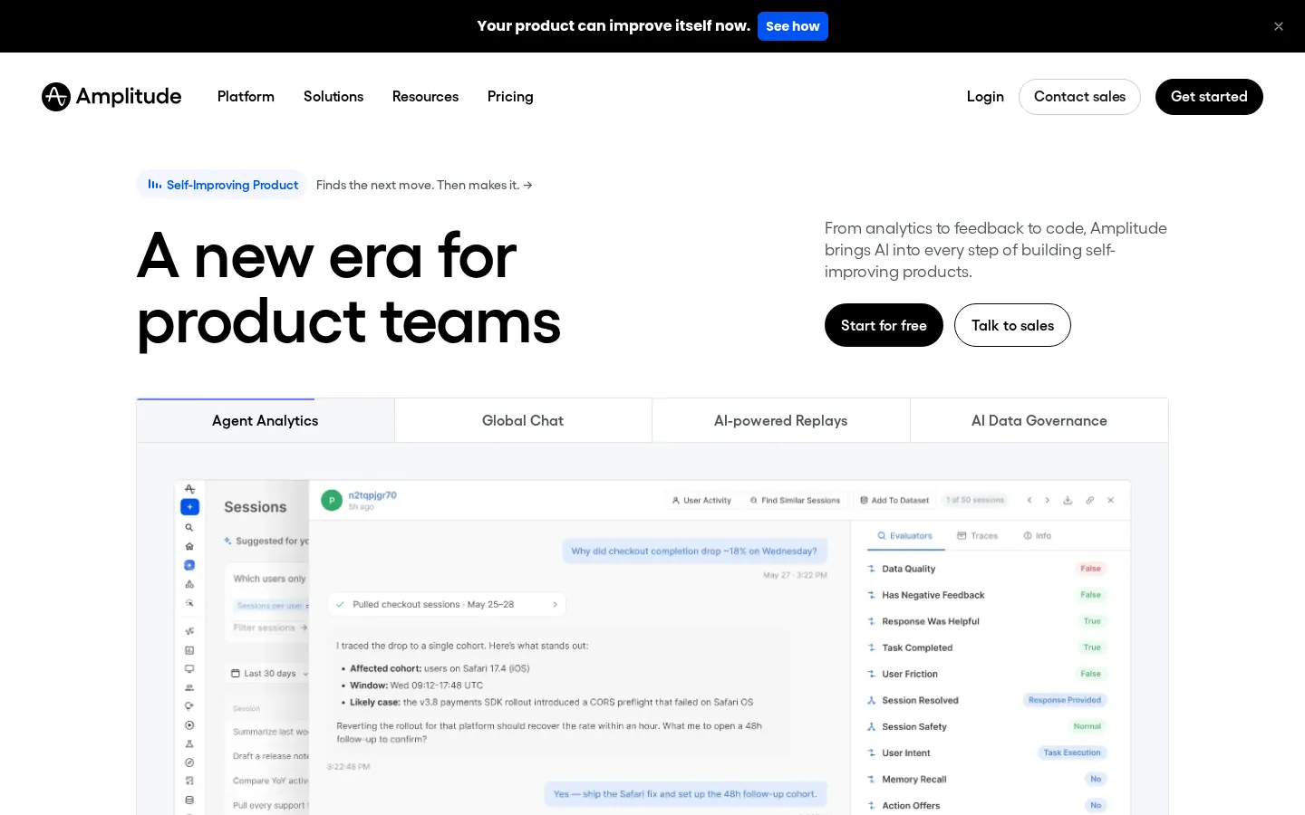Go to the Pricing page

[x=510, y=97]
